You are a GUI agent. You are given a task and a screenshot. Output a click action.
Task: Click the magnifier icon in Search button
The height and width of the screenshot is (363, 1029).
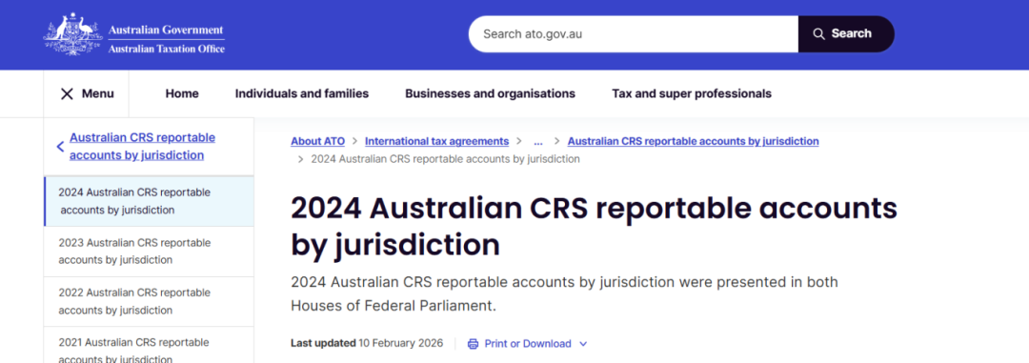(818, 34)
